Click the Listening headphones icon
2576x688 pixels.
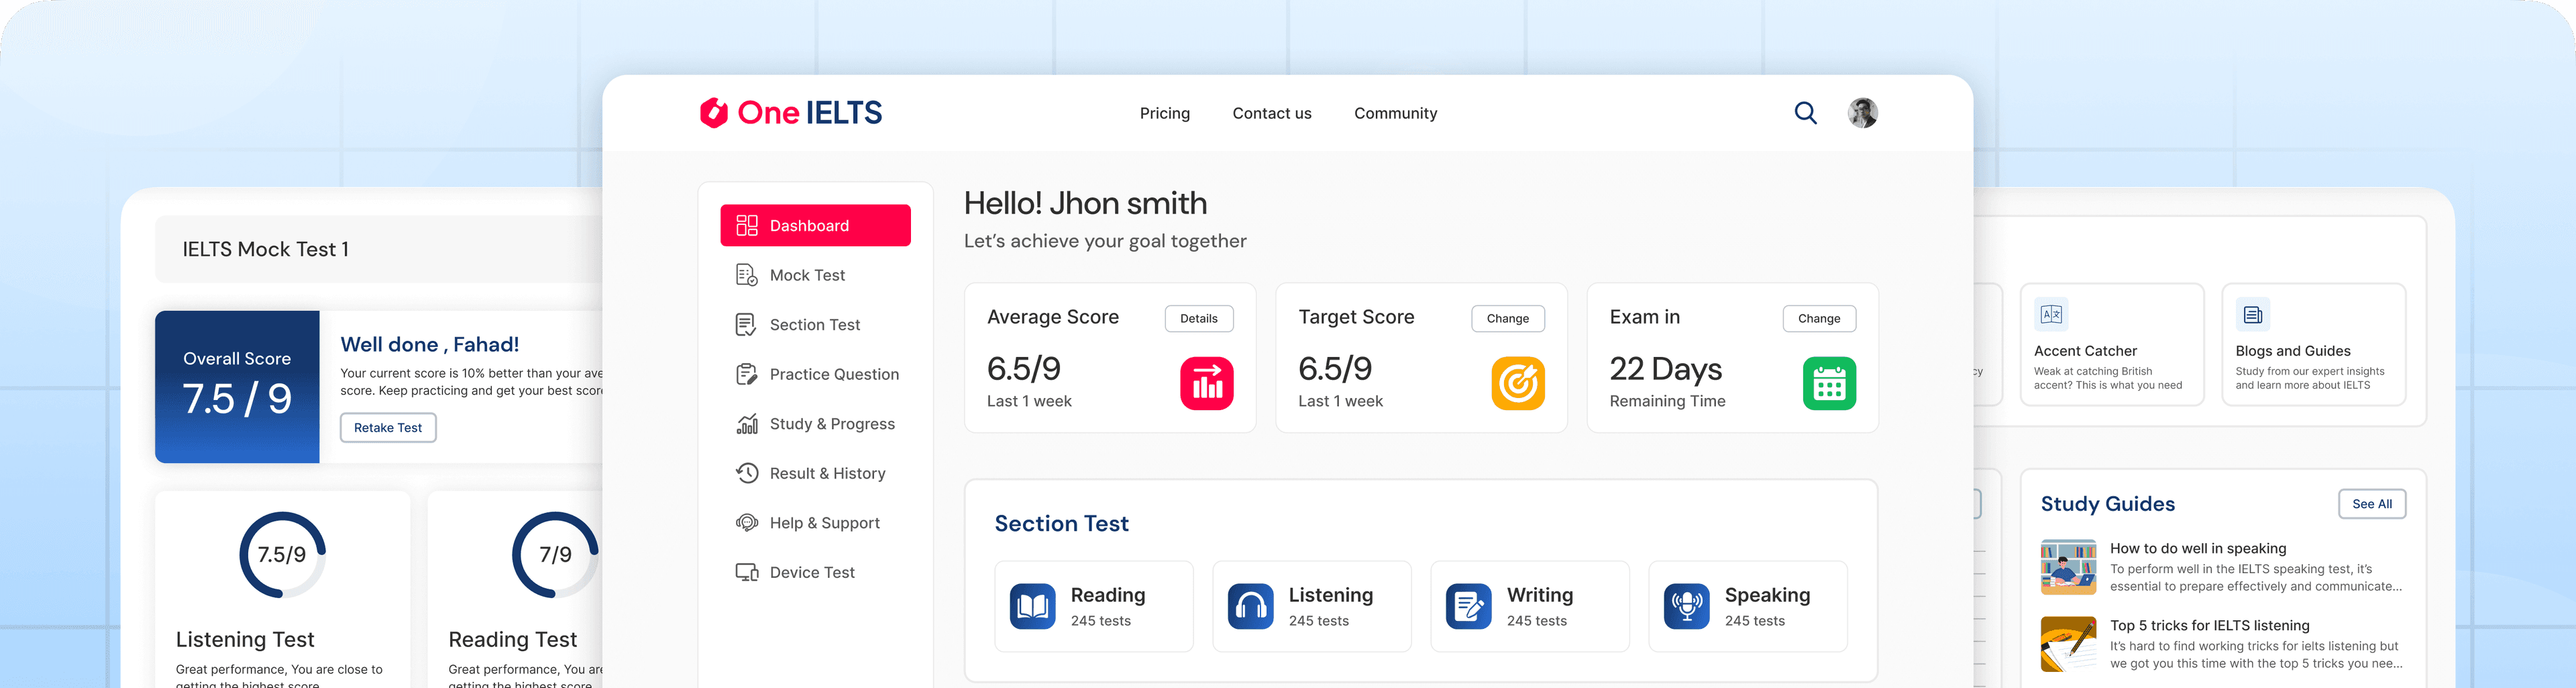pos(1250,606)
